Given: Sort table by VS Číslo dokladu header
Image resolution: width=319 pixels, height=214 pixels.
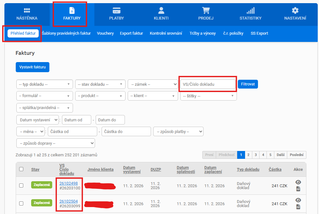Looking at the screenshot, I should [x=66, y=169].
